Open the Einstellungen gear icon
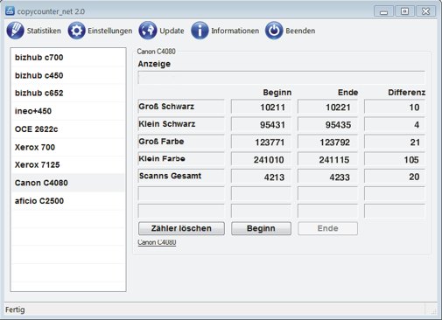 coord(76,31)
